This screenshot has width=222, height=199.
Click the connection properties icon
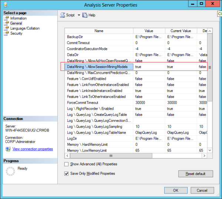coord(8,149)
